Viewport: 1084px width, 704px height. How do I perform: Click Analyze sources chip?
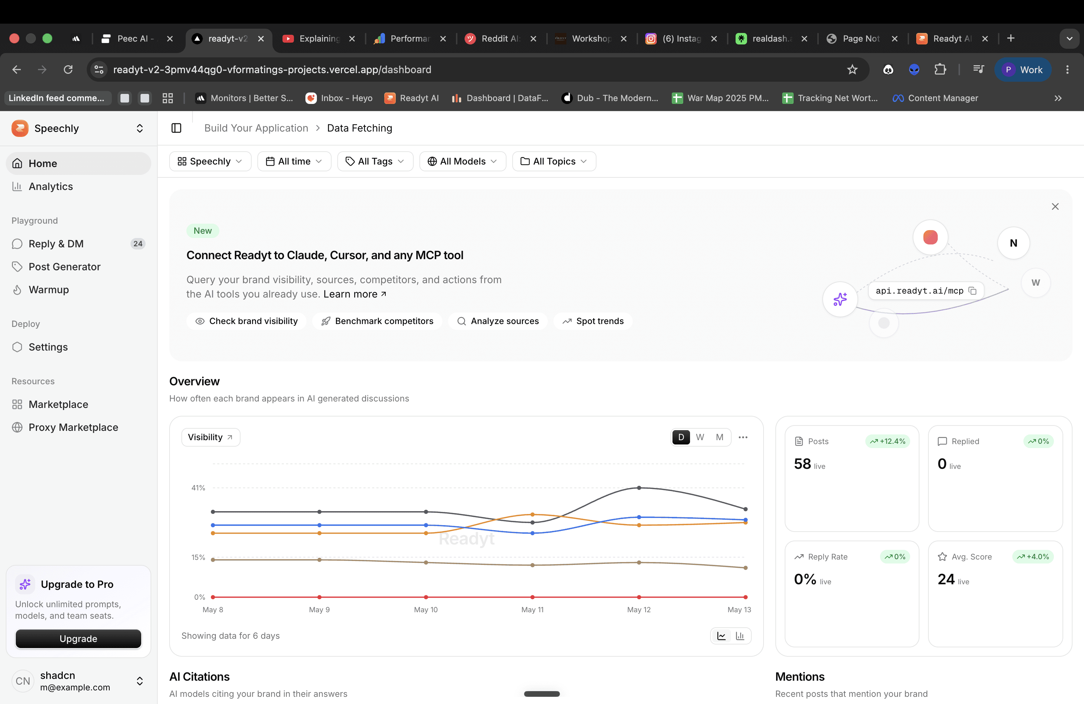(x=498, y=321)
